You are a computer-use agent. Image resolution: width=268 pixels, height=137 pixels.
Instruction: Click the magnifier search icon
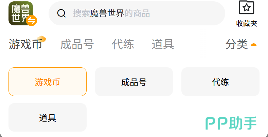point(61,13)
